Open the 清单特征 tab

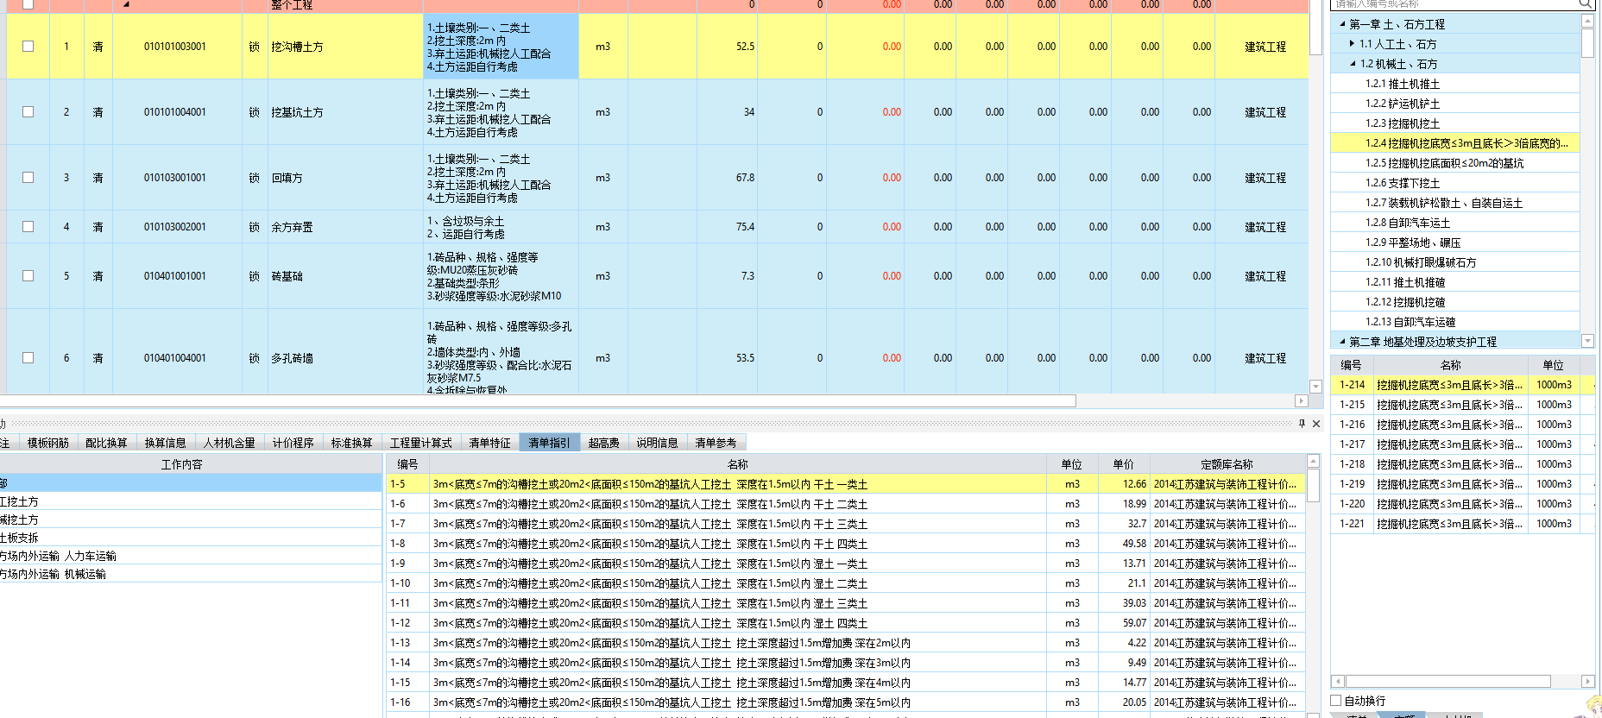(x=489, y=443)
